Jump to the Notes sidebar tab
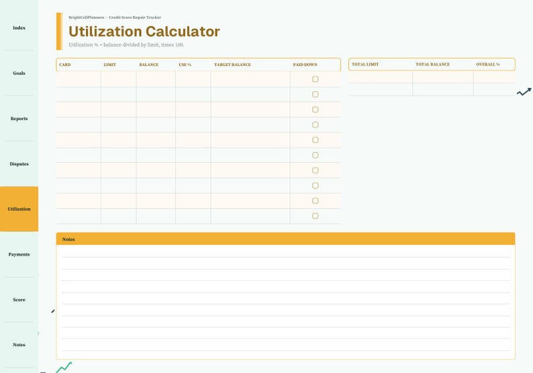The height and width of the screenshot is (373, 533). (x=19, y=345)
